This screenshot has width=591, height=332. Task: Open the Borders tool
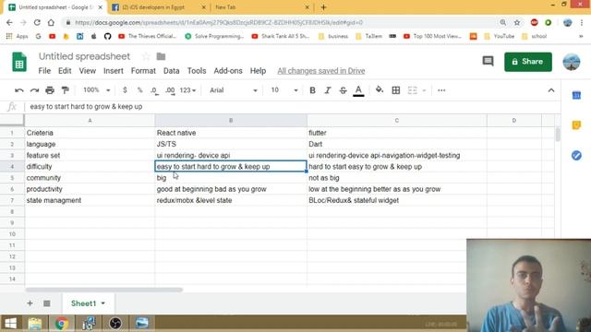point(396,90)
